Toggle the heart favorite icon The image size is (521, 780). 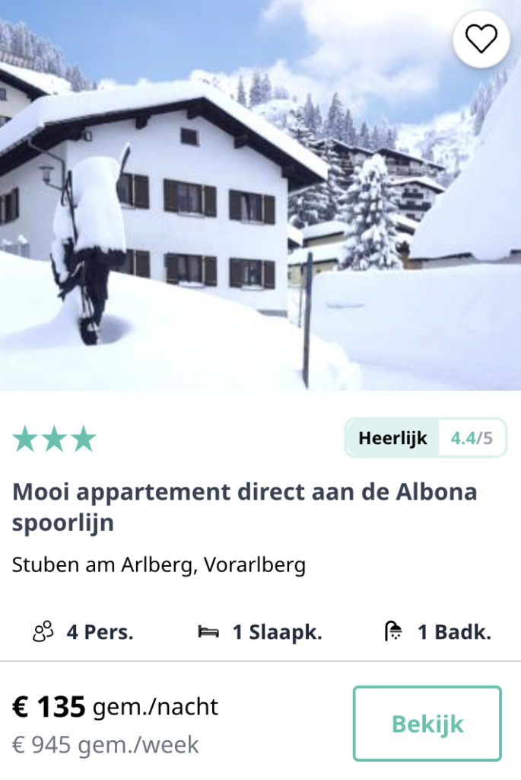point(481,39)
